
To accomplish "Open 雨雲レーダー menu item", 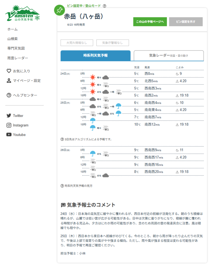I will (x=18, y=58).
